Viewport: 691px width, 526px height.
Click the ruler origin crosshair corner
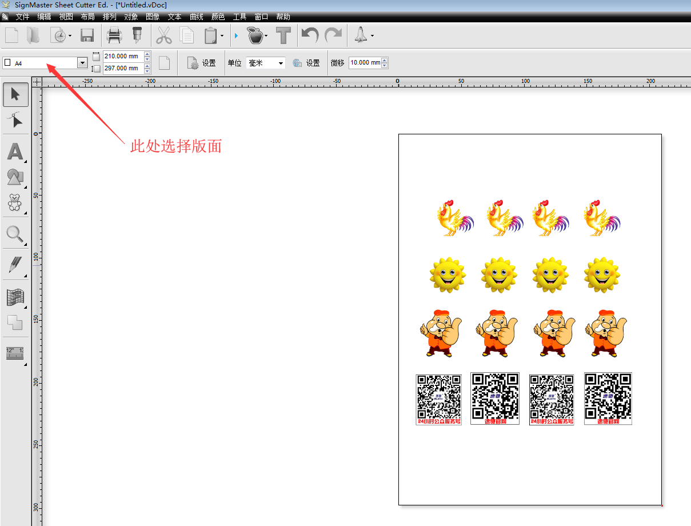tap(37, 82)
